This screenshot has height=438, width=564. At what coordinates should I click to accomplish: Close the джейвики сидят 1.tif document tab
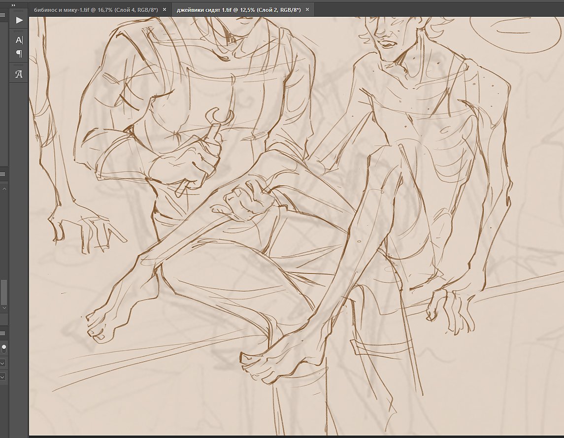pyautogui.click(x=307, y=10)
